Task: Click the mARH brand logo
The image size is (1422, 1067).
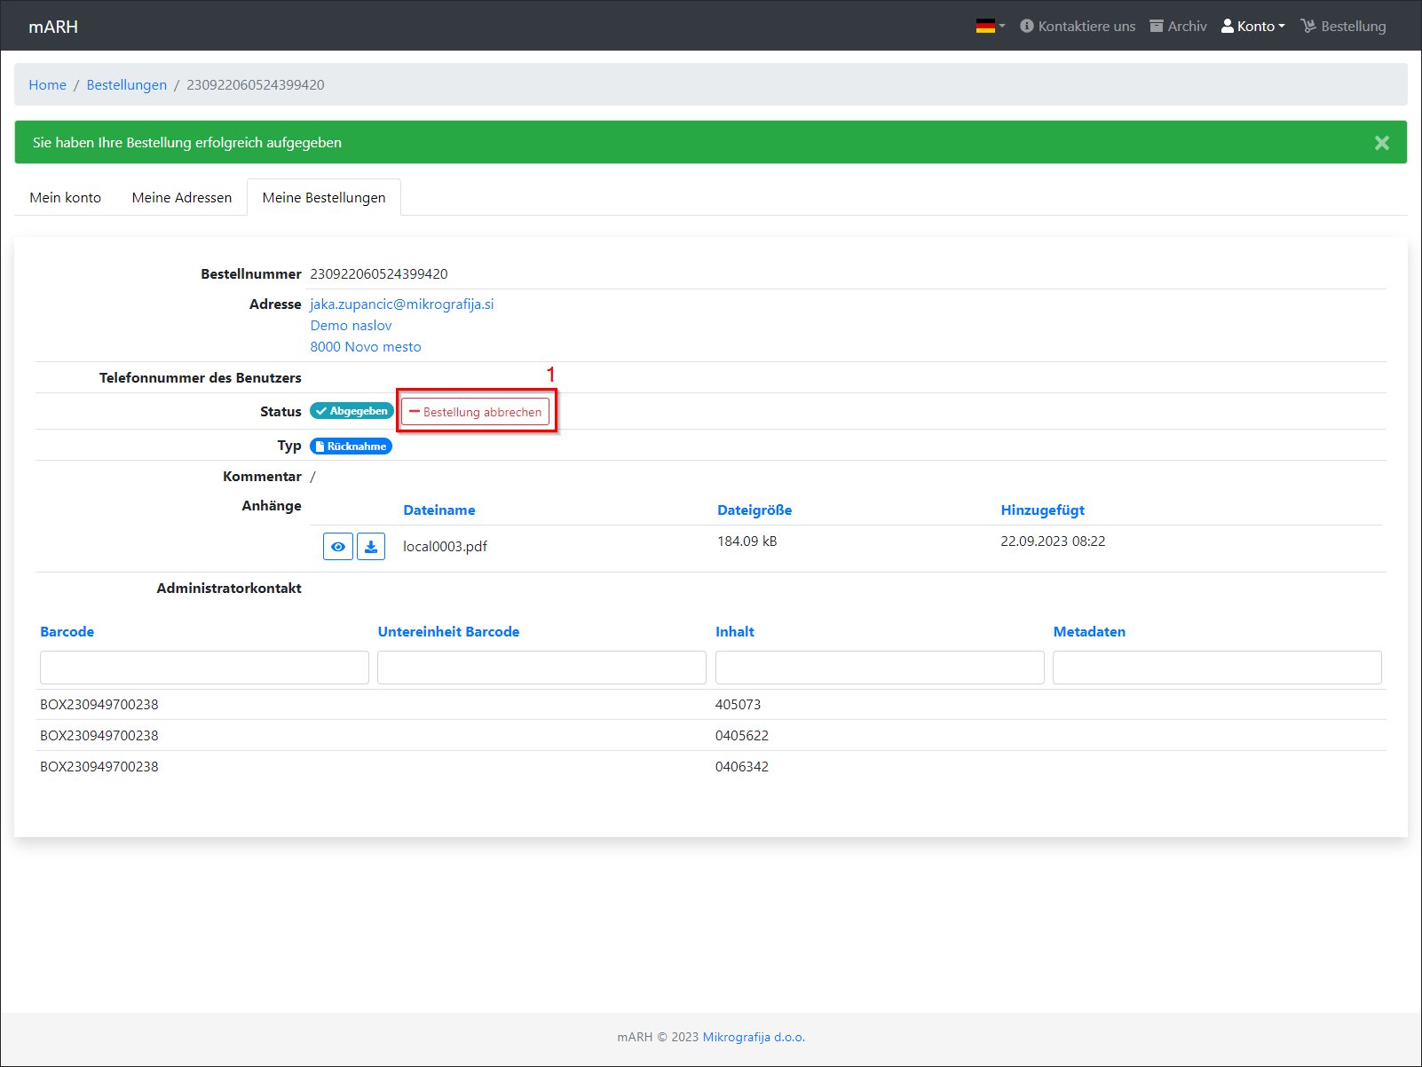Action: pyautogui.click(x=53, y=27)
